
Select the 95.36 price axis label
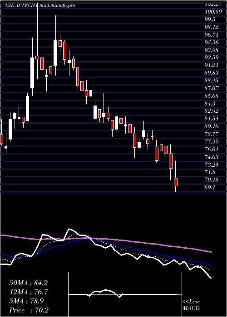(x=212, y=43)
